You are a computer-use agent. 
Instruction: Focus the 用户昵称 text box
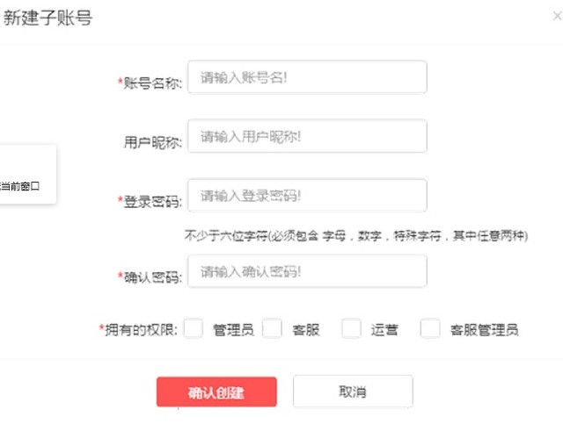point(306,137)
